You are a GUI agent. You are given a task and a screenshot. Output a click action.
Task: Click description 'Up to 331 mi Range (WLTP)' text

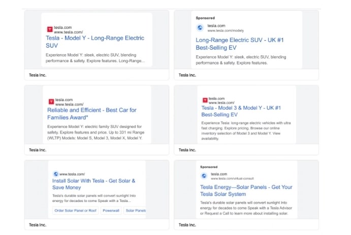pyautogui.click(x=95, y=135)
